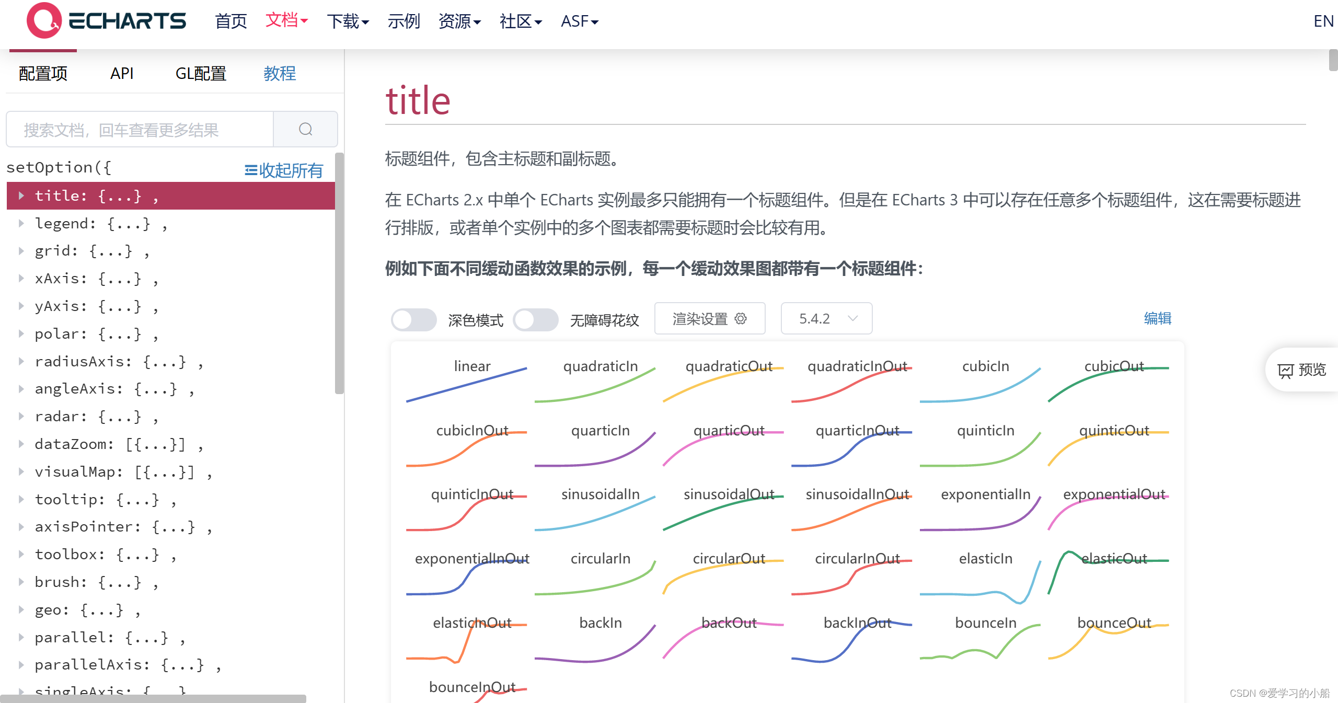
Task: Open the 5.4.2 version dropdown
Action: [x=826, y=318]
